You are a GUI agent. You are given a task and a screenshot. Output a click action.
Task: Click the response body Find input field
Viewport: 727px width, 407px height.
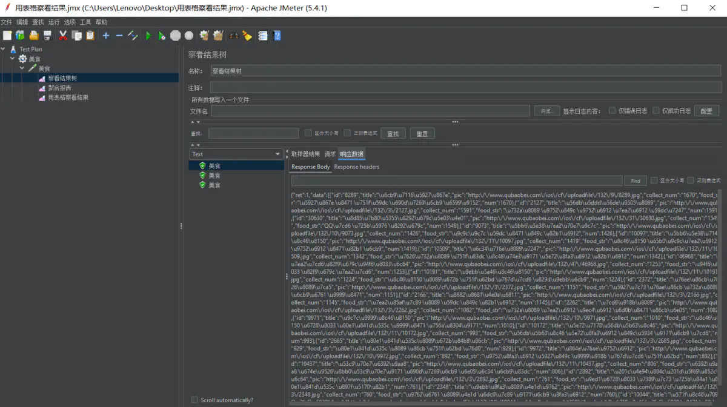pos(457,180)
